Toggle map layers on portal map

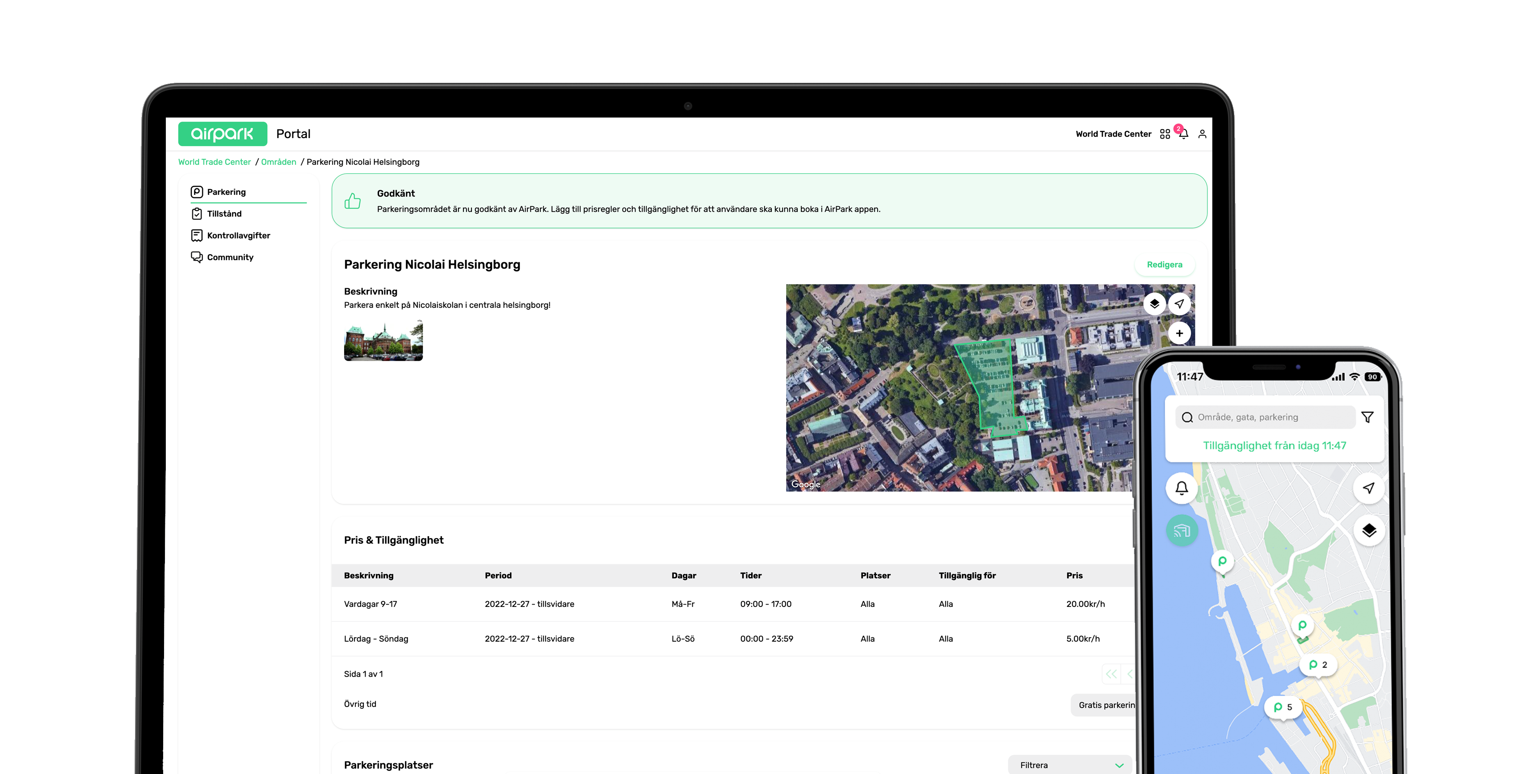coord(1154,304)
